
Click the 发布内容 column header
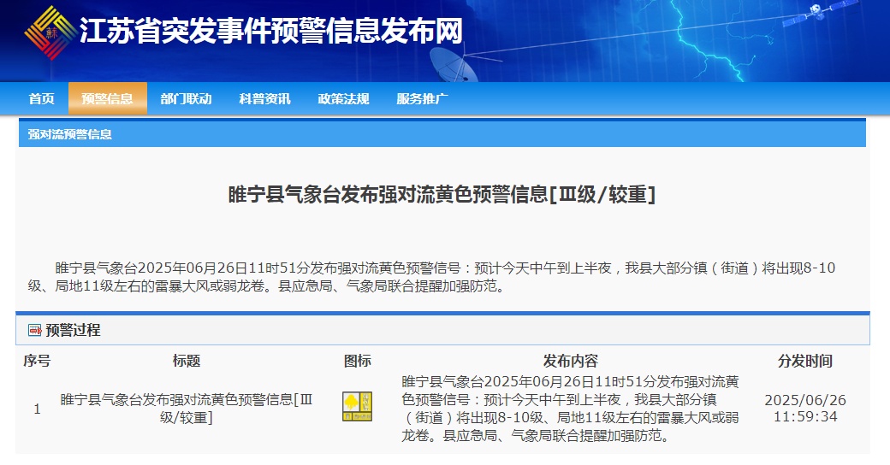coord(571,361)
